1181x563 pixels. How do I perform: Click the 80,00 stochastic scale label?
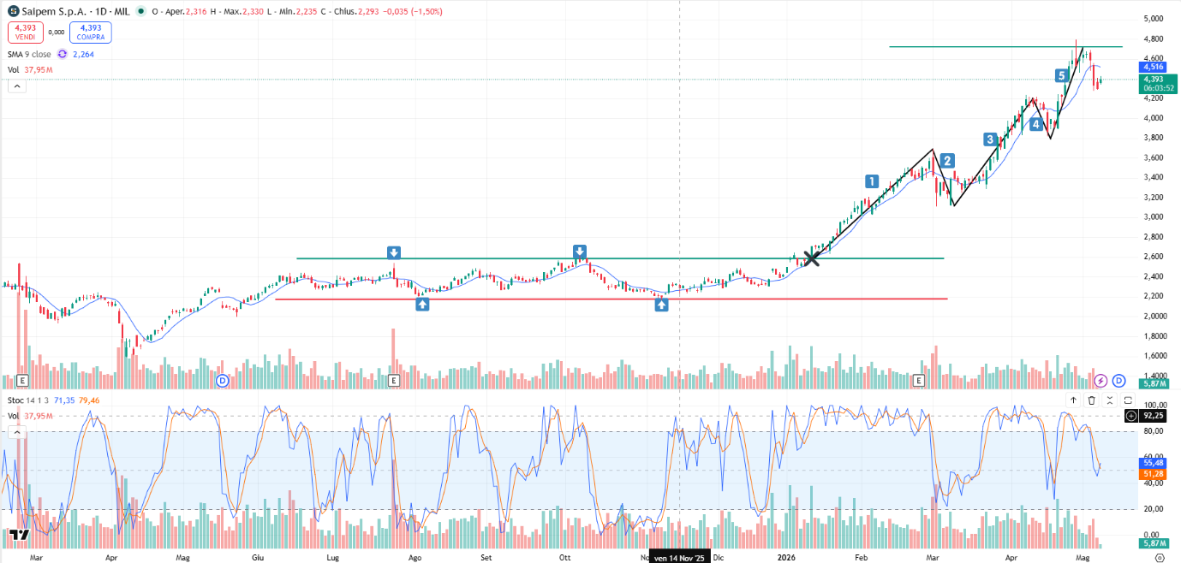click(1153, 431)
